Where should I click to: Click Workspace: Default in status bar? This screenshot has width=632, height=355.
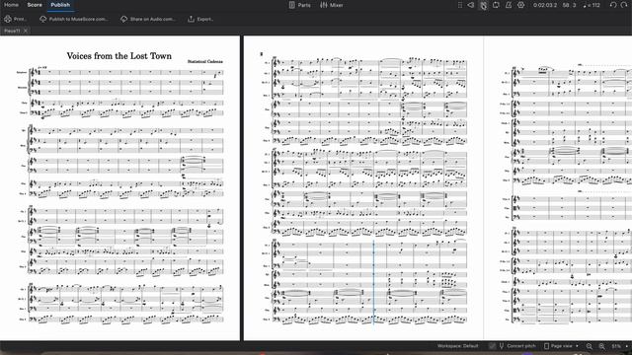[x=457, y=346]
